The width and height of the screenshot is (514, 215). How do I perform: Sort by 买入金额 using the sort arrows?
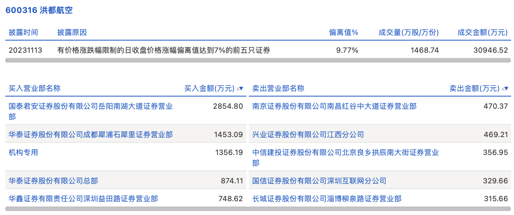click(240, 88)
